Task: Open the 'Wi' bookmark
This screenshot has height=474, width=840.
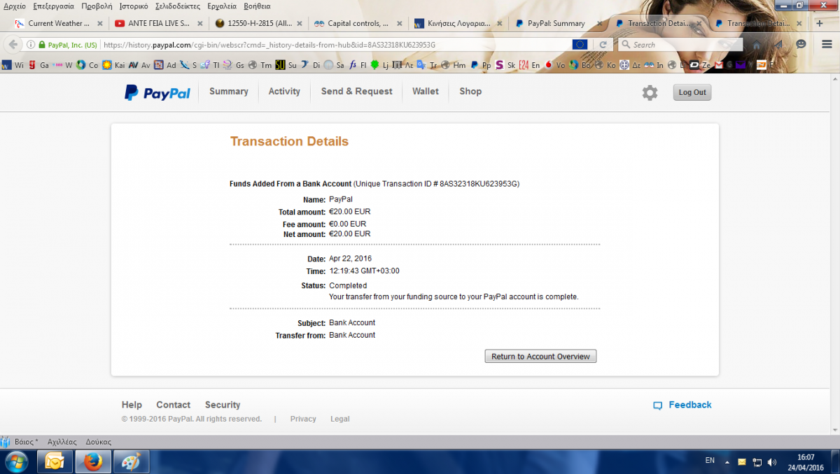Action: (x=13, y=65)
